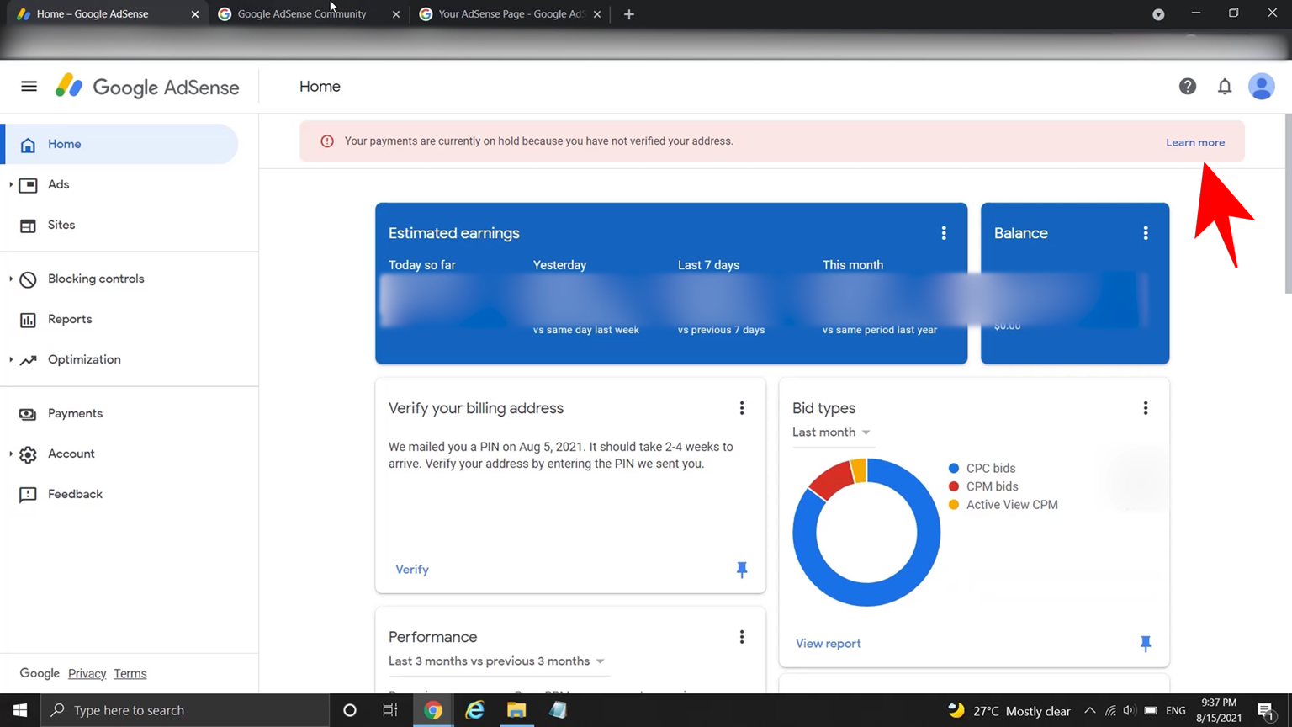This screenshot has width=1292, height=727.
Task: Close the Google AdSense Community tab
Action: (x=396, y=14)
